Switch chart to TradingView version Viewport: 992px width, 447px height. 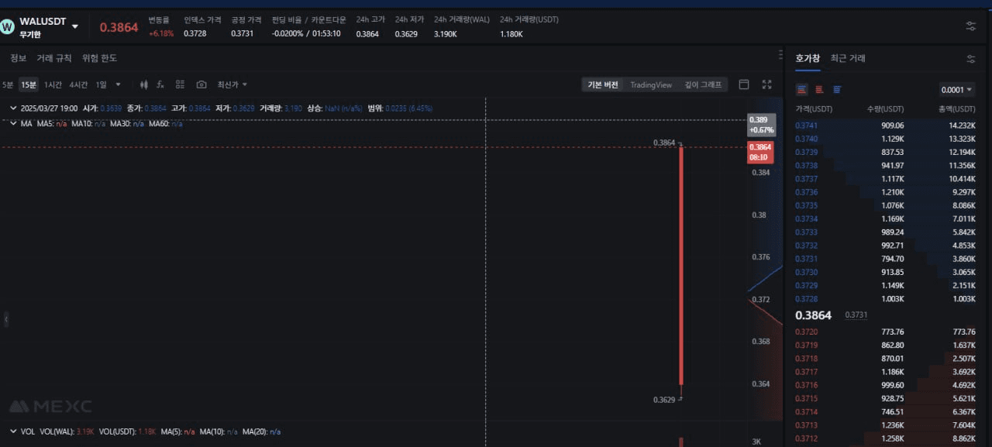(650, 84)
